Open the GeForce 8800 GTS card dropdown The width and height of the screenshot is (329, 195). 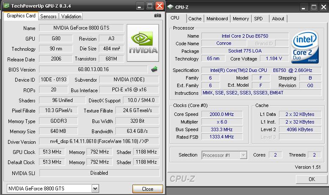tap(95, 189)
